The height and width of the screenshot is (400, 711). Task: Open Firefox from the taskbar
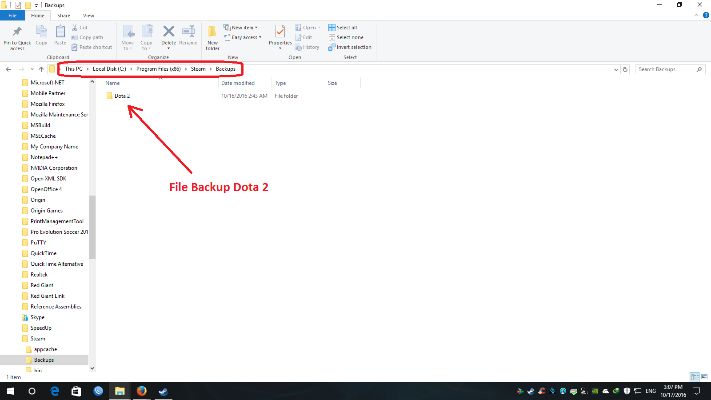click(142, 391)
